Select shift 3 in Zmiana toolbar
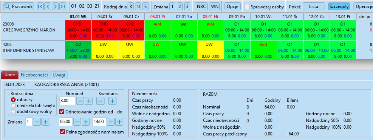The width and height of the screenshot is (373, 140). (187, 6)
